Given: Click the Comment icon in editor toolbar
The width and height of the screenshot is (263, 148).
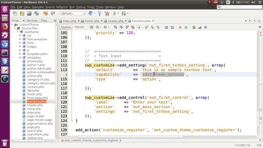Looking at the screenshot, I should (194, 27).
